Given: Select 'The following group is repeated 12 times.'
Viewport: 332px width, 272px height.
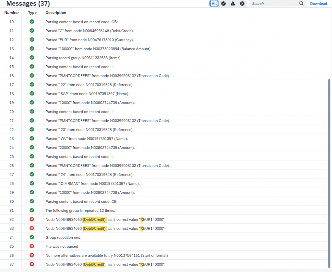Looking at the screenshot, I should 80,211.
